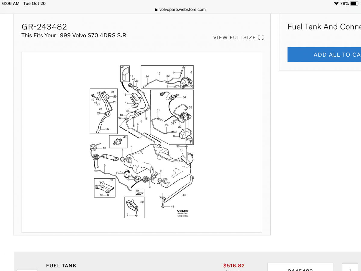Click tank strap callout 43 in diagram
The height and width of the screenshot is (271, 361).
coord(184,195)
